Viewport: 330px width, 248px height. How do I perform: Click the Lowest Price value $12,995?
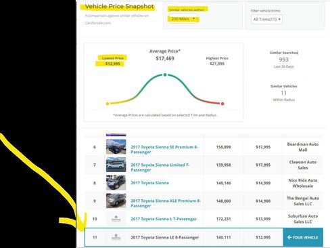pyautogui.click(x=113, y=64)
